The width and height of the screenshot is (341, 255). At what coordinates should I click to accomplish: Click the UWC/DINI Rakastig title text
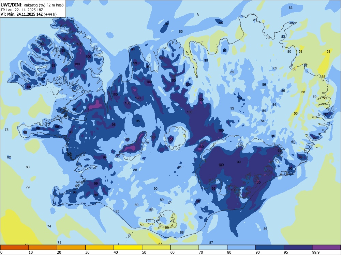pos(32,5)
